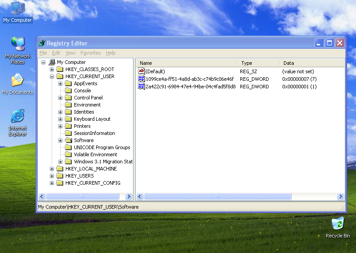This screenshot has height=253, width=356.
Task: Collapse the My Computer root node
Action: click(43, 62)
